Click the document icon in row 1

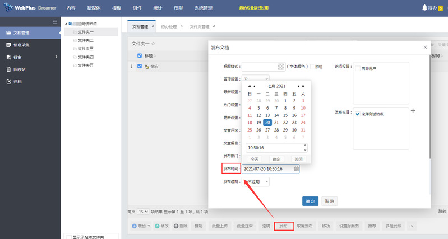click(146, 67)
